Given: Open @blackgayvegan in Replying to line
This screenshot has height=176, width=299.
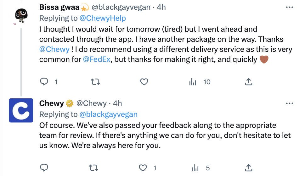Looking at the screenshot, I should pos(108,114).
